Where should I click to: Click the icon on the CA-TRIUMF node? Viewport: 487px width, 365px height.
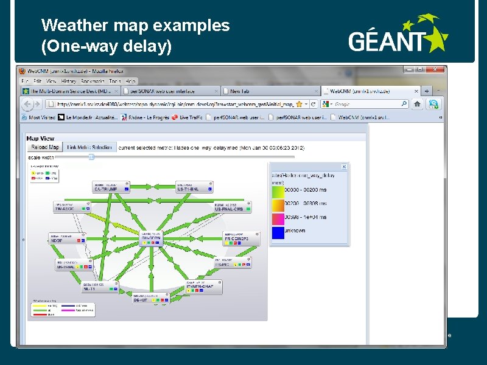point(128,182)
